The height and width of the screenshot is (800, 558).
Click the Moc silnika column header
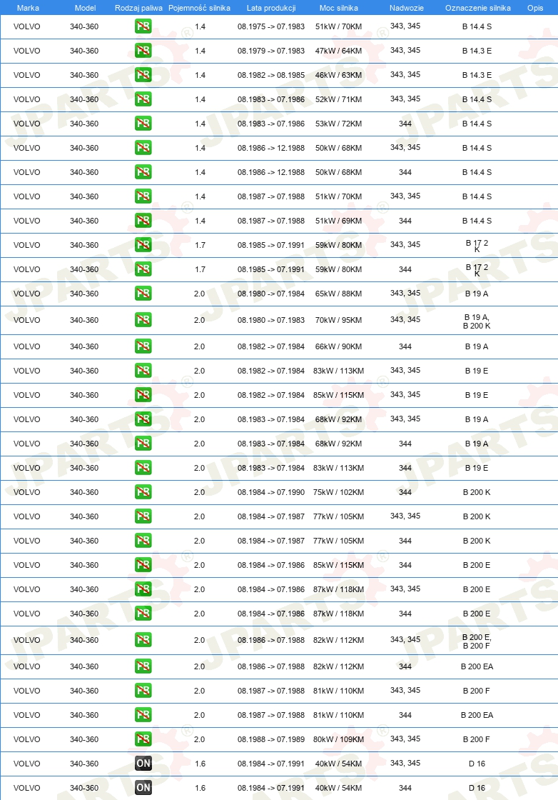(x=339, y=8)
